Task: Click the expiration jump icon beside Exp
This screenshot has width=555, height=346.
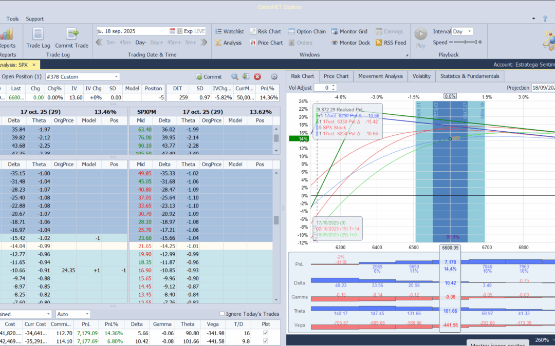Action: 179,31
